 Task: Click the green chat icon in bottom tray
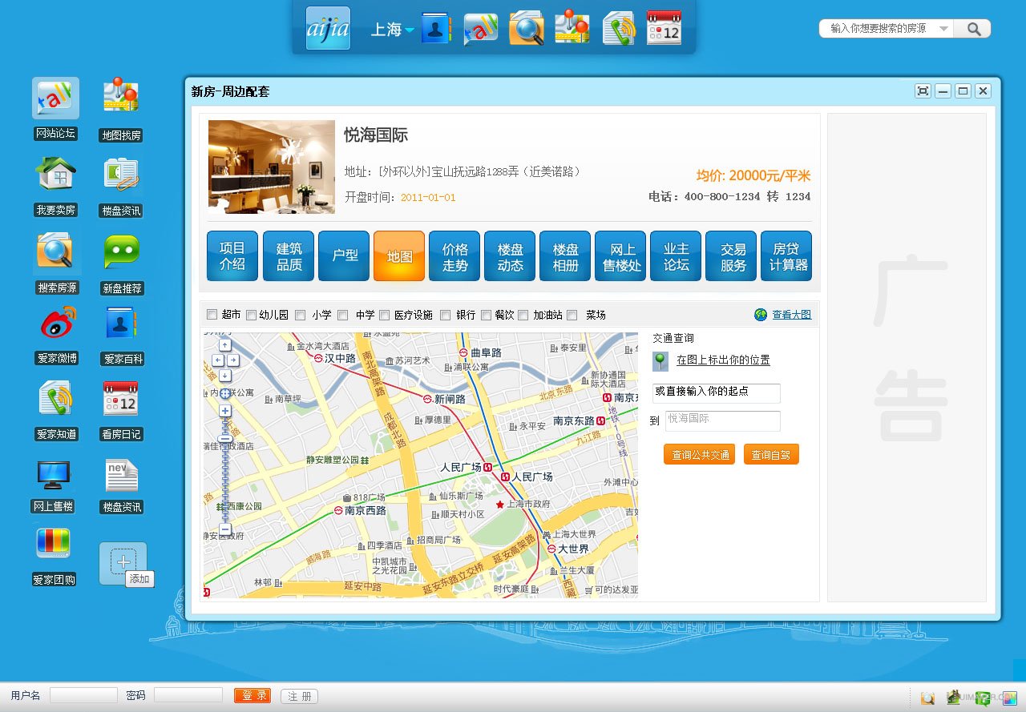click(982, 698)
